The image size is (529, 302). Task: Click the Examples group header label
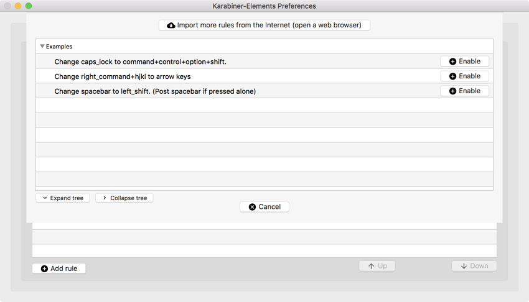tap(59, 47)
